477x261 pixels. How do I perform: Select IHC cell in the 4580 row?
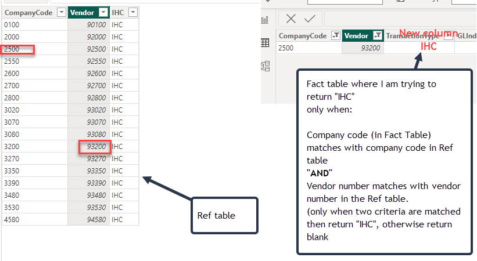tap(124, 219)
